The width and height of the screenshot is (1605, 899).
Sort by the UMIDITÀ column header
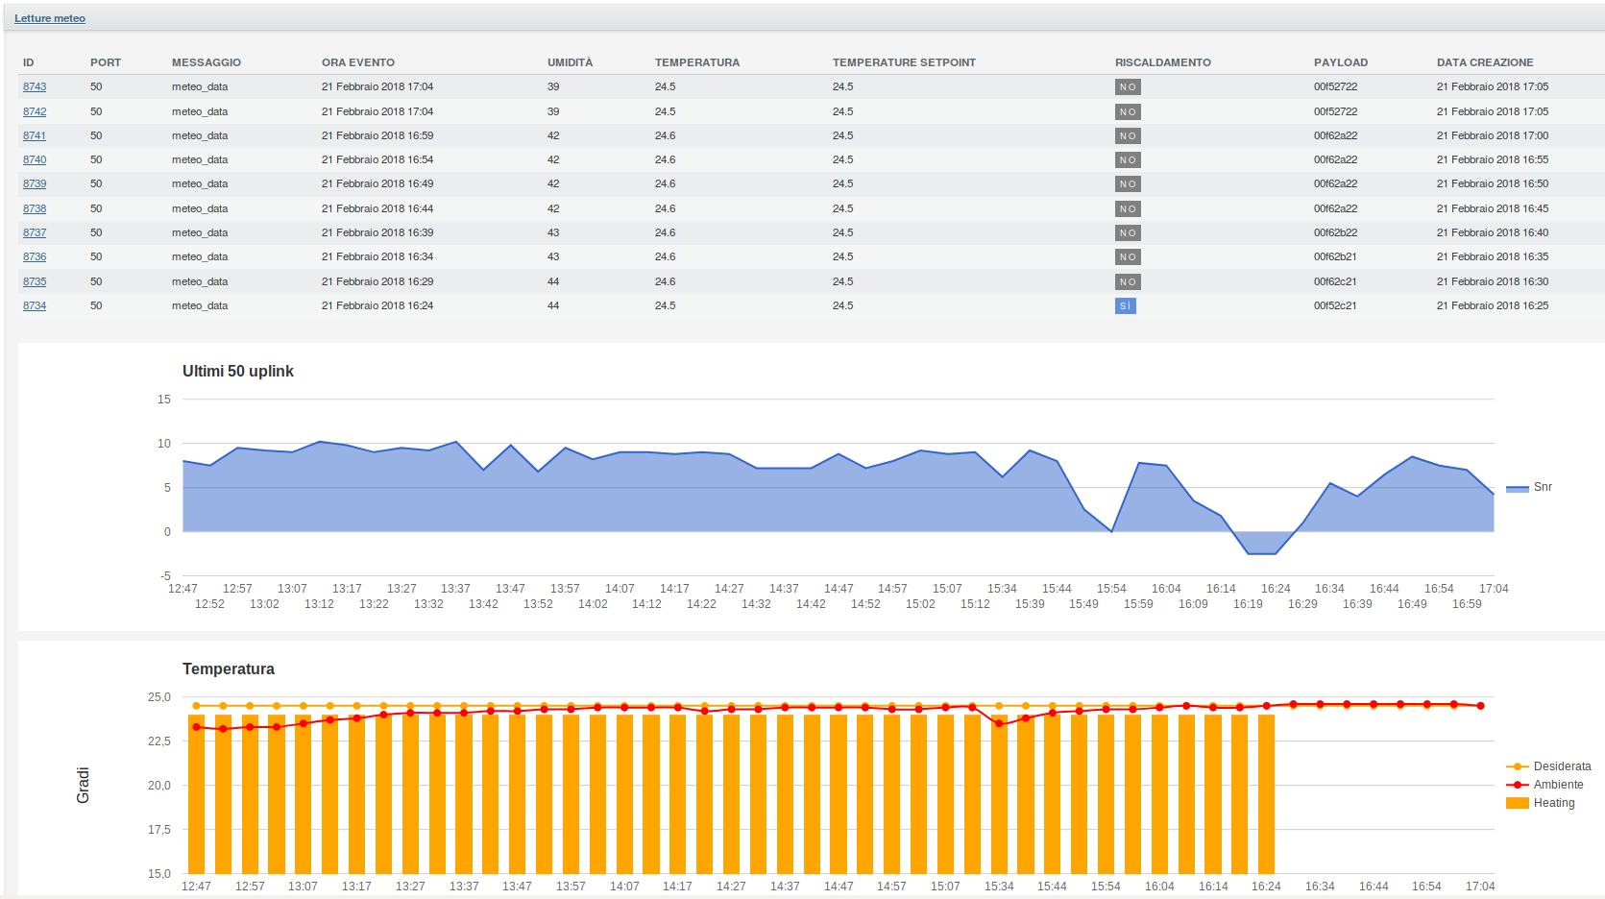click(570, 62)
